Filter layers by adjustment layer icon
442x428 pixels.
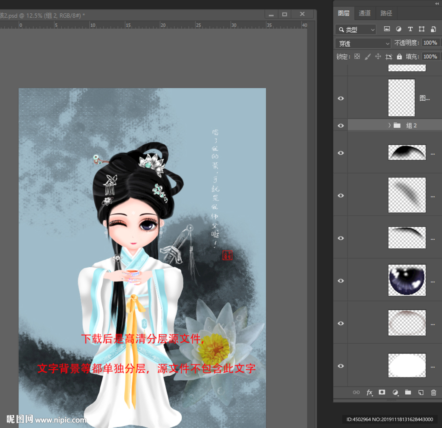(398, 29)
